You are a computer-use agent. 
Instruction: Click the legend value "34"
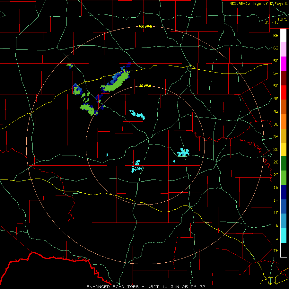[x=276, y=137]
